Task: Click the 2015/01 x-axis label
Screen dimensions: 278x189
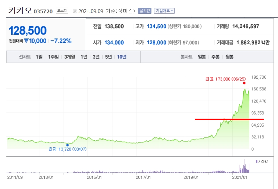Action: (94, 177)
